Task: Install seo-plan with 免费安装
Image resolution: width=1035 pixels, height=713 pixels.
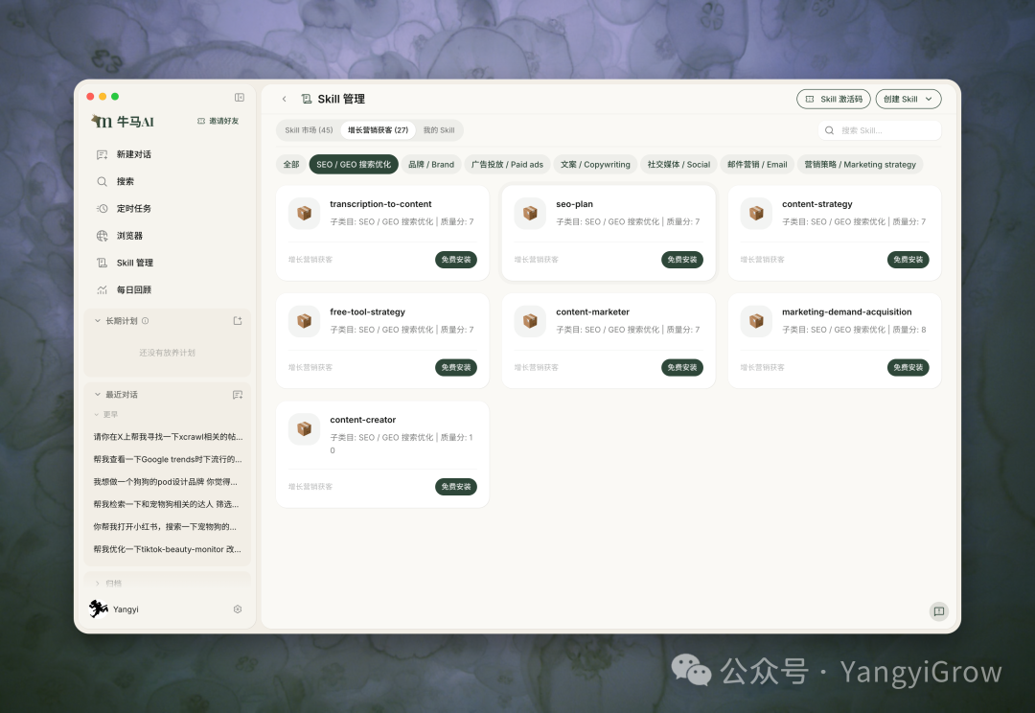Action: click(682, 260)
